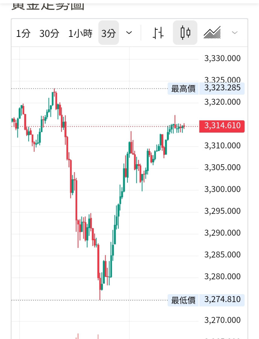Screen dimensions: 259x339
Task: Click the red 3,314.610 current price tag
Action: coord(222,126)
